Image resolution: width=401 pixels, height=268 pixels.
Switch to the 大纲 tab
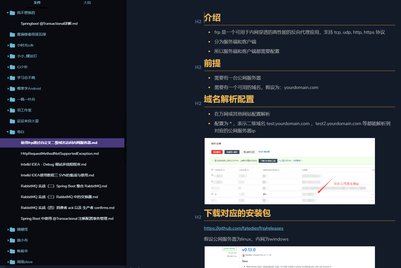pos(87,3)
